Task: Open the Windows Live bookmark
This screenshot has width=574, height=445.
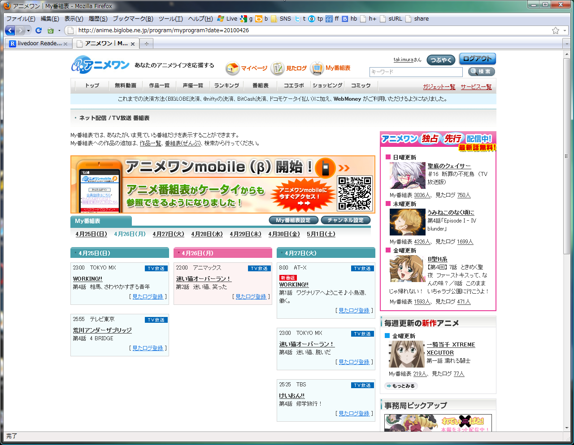Action: 227,19
